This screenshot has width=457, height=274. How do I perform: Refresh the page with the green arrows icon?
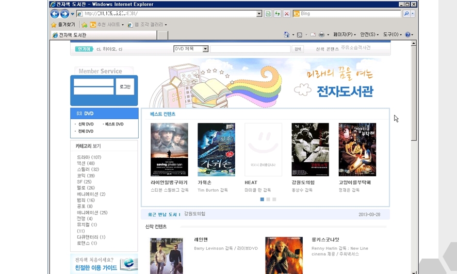coord(277,14)
